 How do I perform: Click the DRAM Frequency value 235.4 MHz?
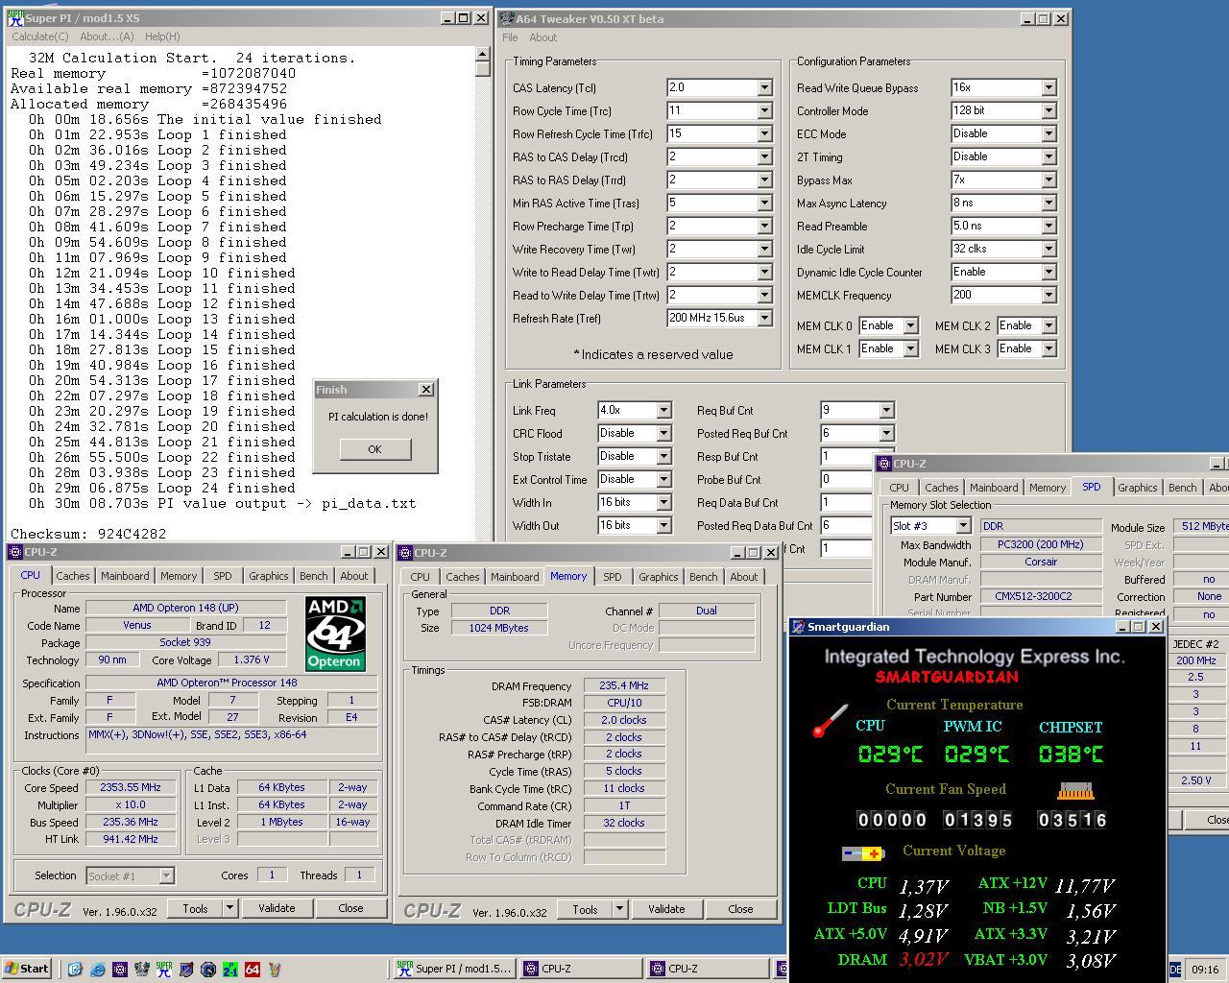coord(624,685)
